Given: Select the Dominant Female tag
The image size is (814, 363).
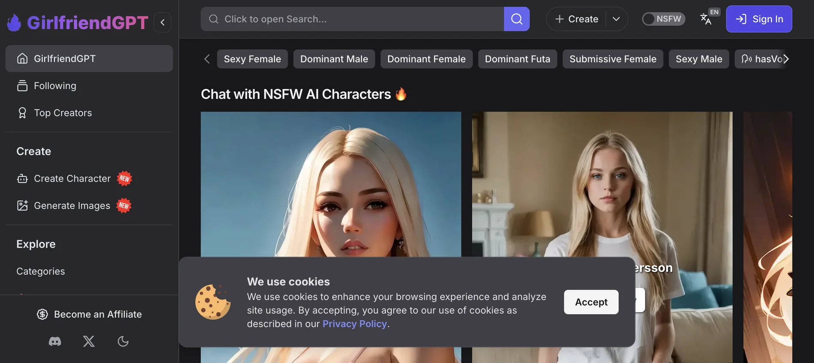Looking at the screenshot, I should tap(426, 59).
